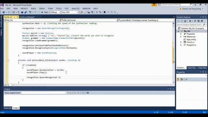This screenshot has width=208, height=117.
Task: Click the editor split window handle
Action: pyautogui.click(x=174, y=23)
